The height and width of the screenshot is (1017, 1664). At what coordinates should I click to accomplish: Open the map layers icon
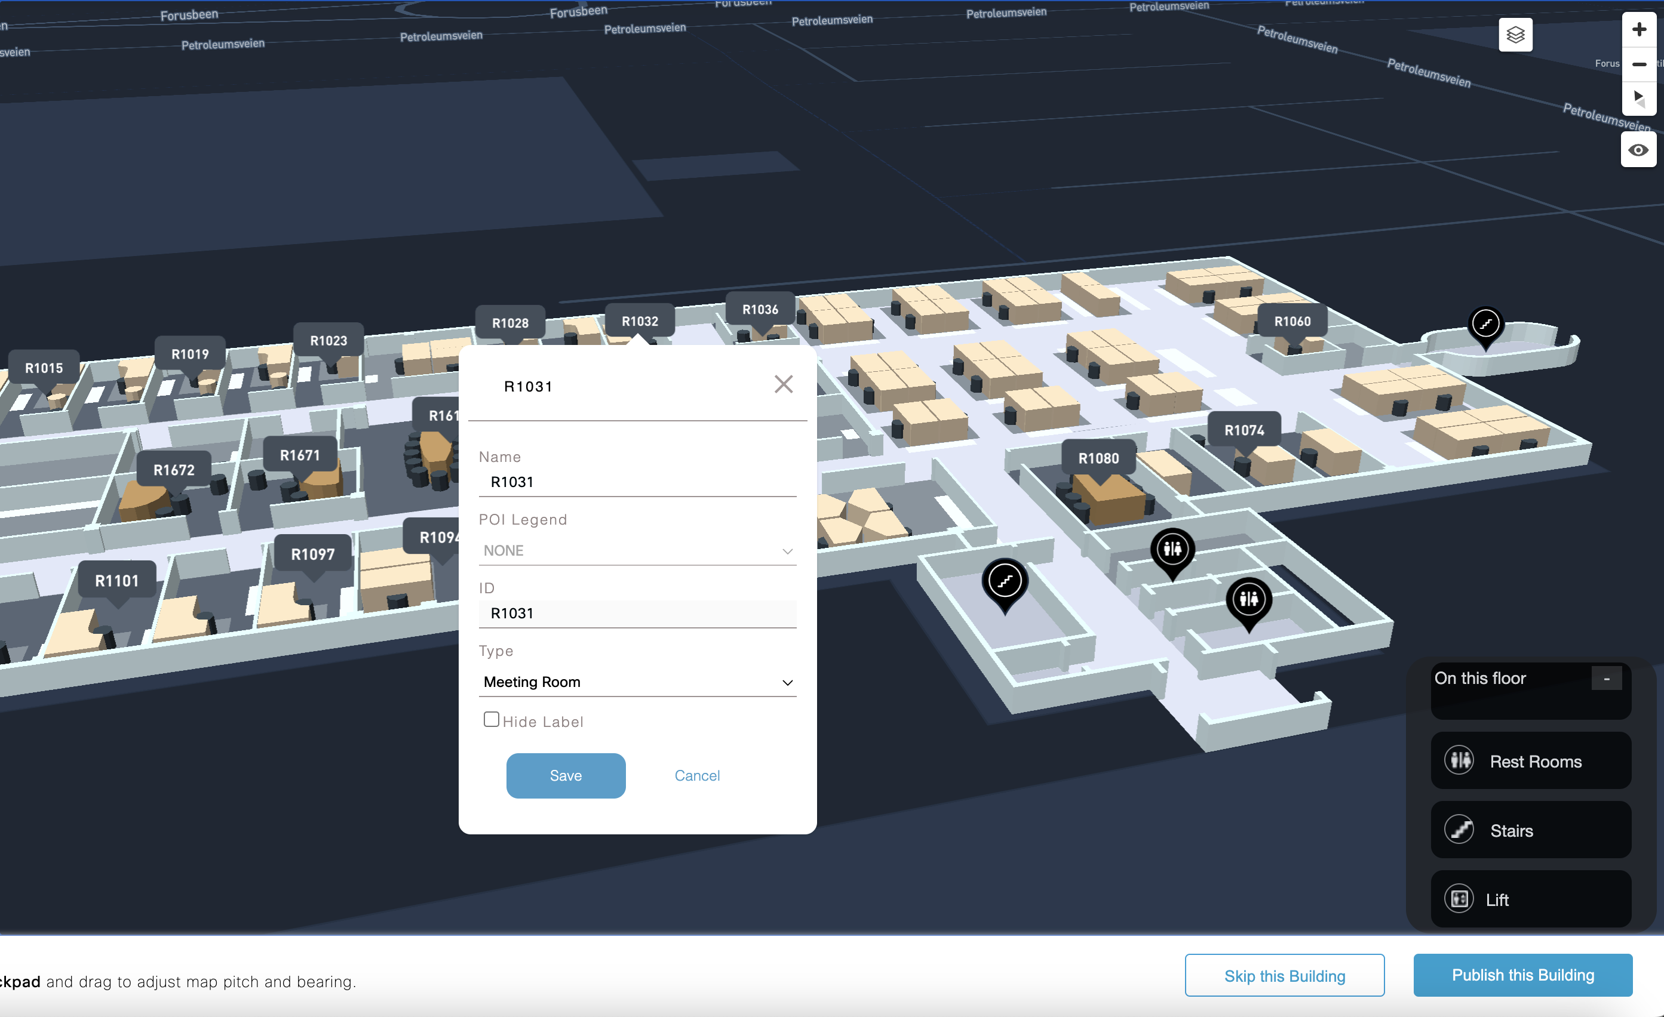click(1515, 35)
